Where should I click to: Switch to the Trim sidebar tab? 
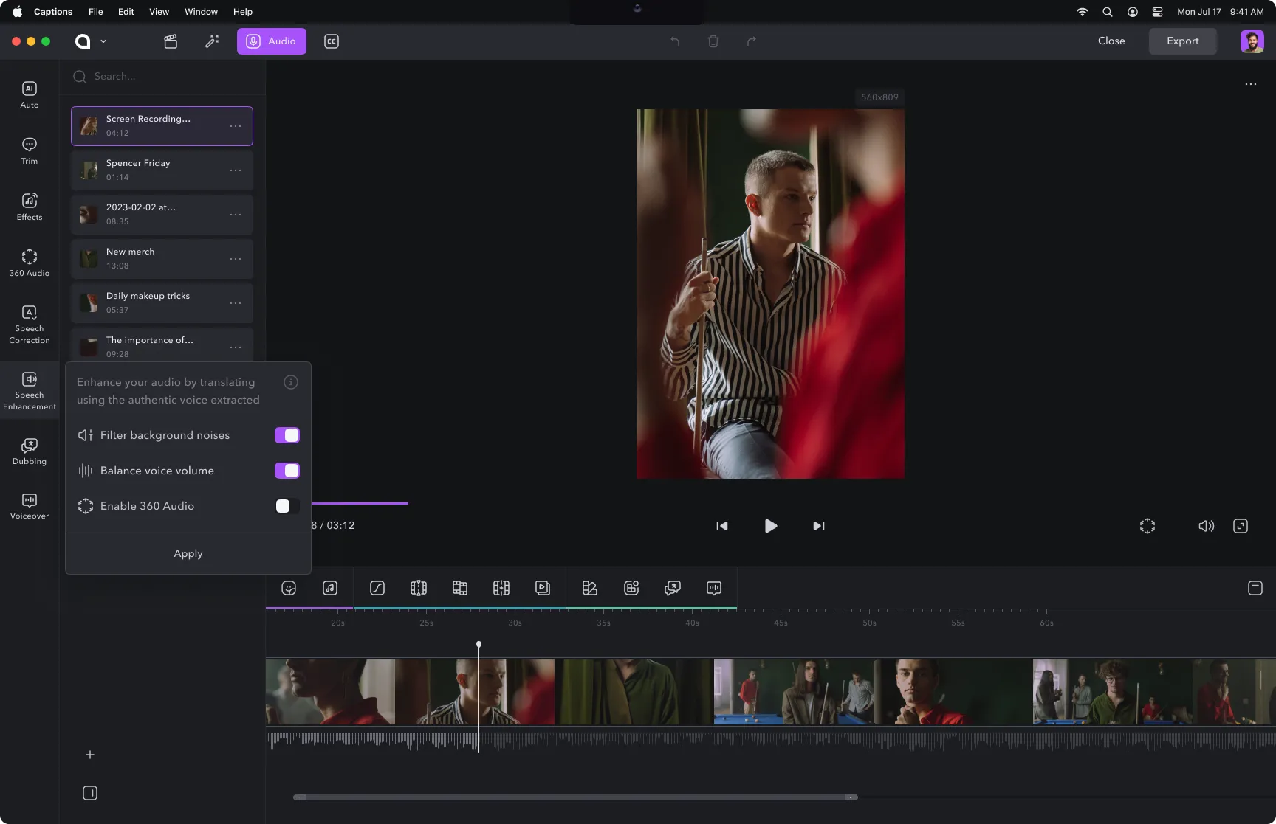pyautogui.click(x=29, y=150)
